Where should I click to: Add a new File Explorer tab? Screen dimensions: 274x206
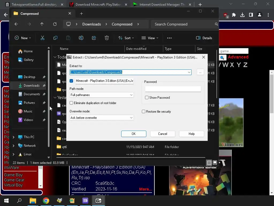coord(81,13)
